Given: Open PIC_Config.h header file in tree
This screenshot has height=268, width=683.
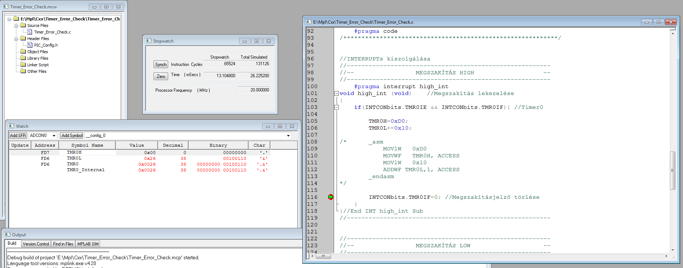Looking at the screenshot, I should 46,45.
